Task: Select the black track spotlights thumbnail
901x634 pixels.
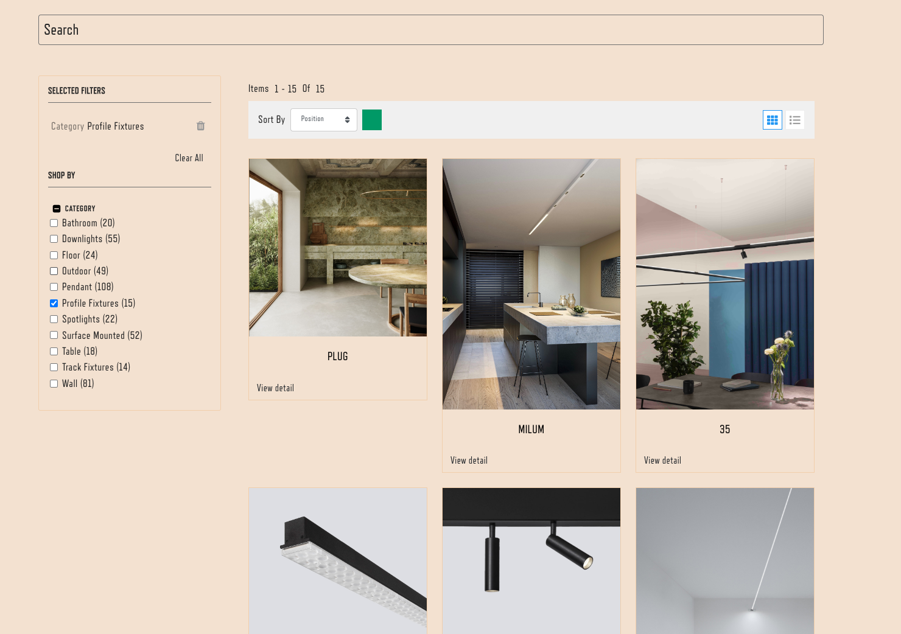Action: coord(531,560)
